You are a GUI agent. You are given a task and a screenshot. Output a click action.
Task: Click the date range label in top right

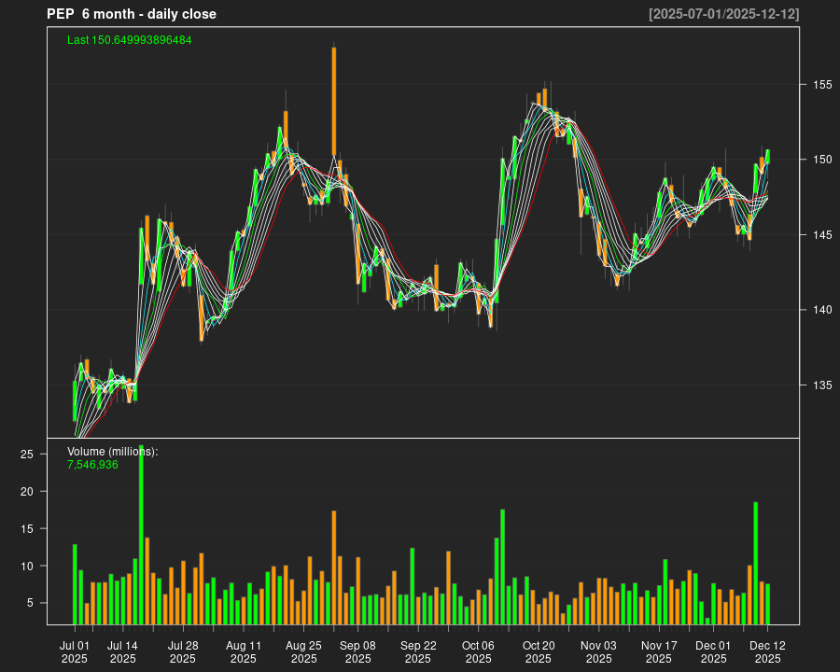pyautogui.click(x=723, y=14)
